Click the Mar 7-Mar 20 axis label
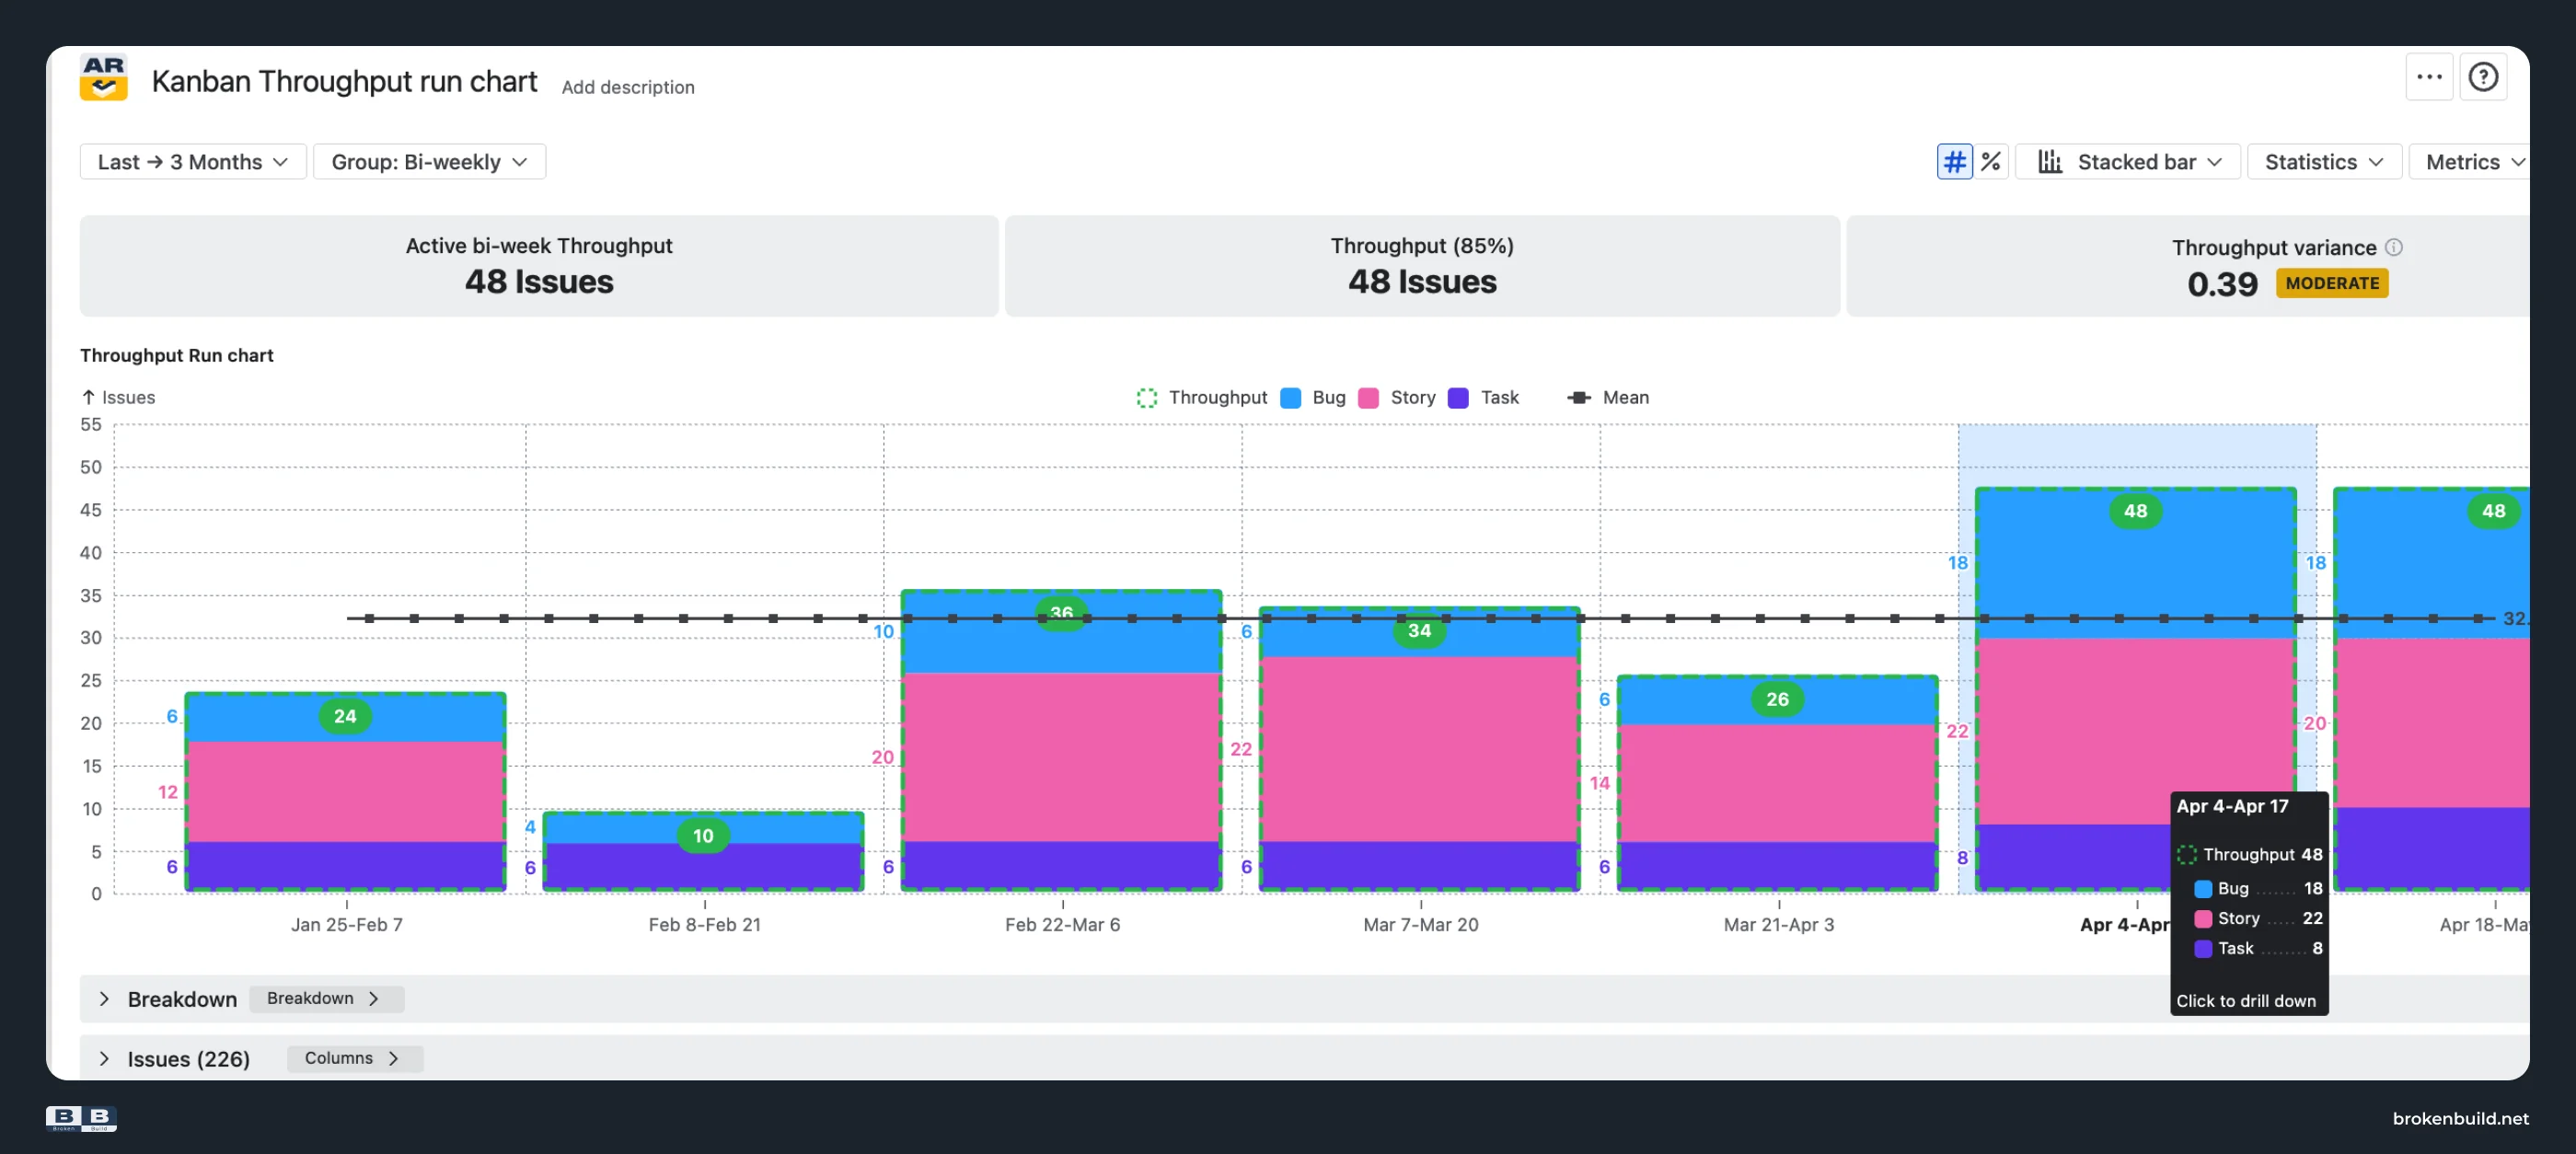Viewport: 2576px width, 1154px height. pyautogui.click(x=1420, y=925)
